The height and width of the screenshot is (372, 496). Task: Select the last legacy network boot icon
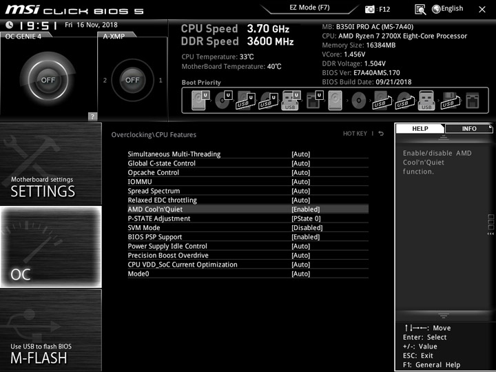click(x=473, y=101)
